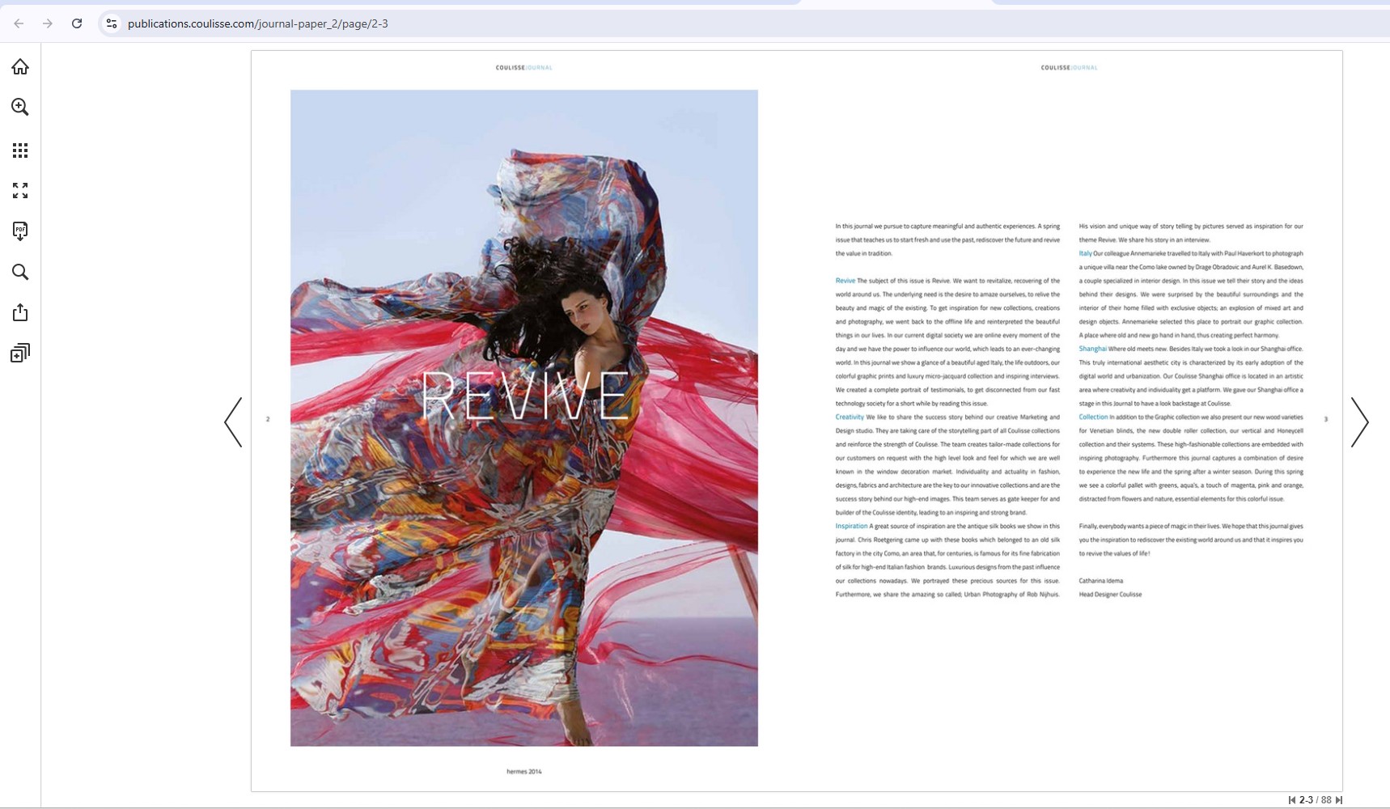Click the Coulisse Journal header on right page

point(1070,68)
